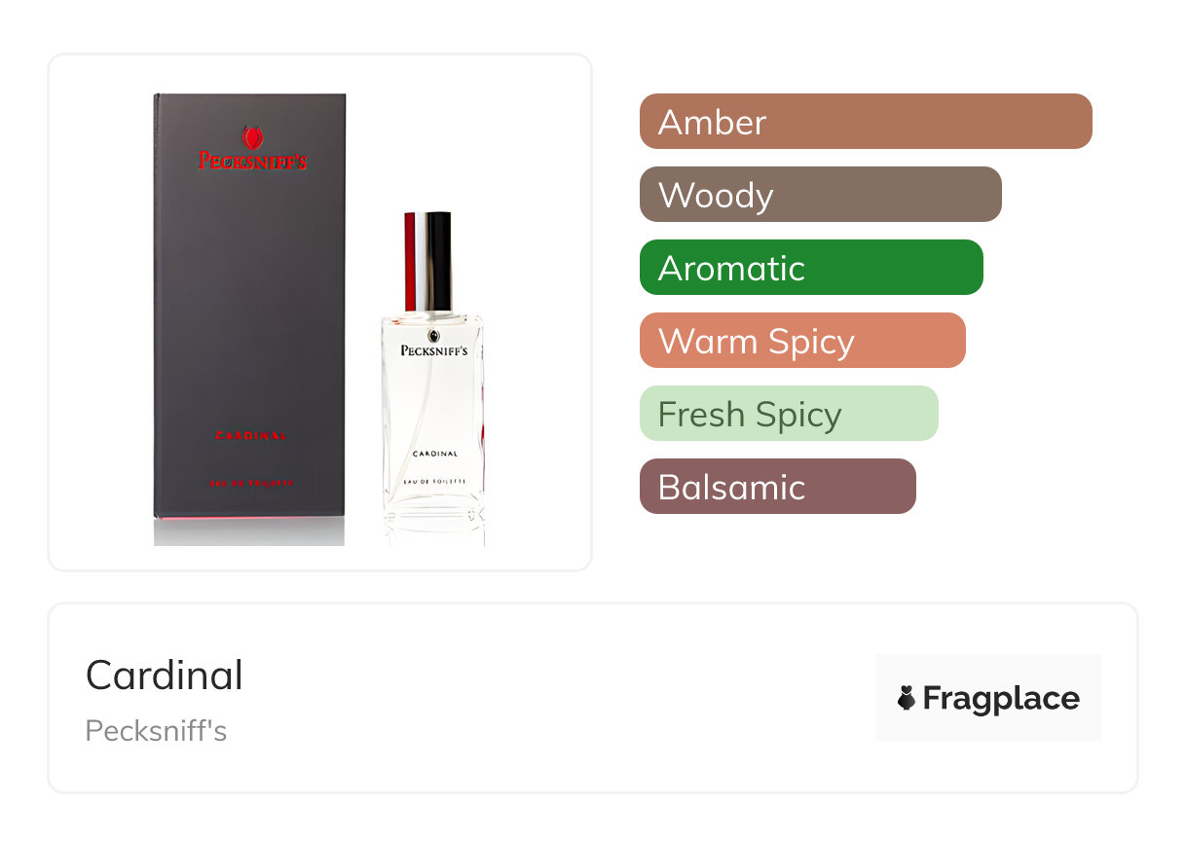Image resolution: width=1186 pixels, height=841 pixels.
Task: Click the Fragplace logo icon
Action: [907, 698]
